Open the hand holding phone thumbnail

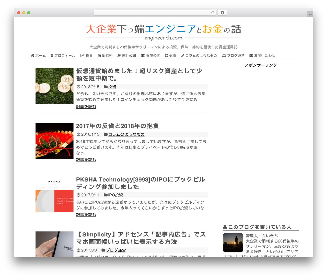(x=54, y=244)
